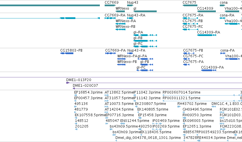
Task: Click BAC clone DME1-013P20
Action: [79, 80]
